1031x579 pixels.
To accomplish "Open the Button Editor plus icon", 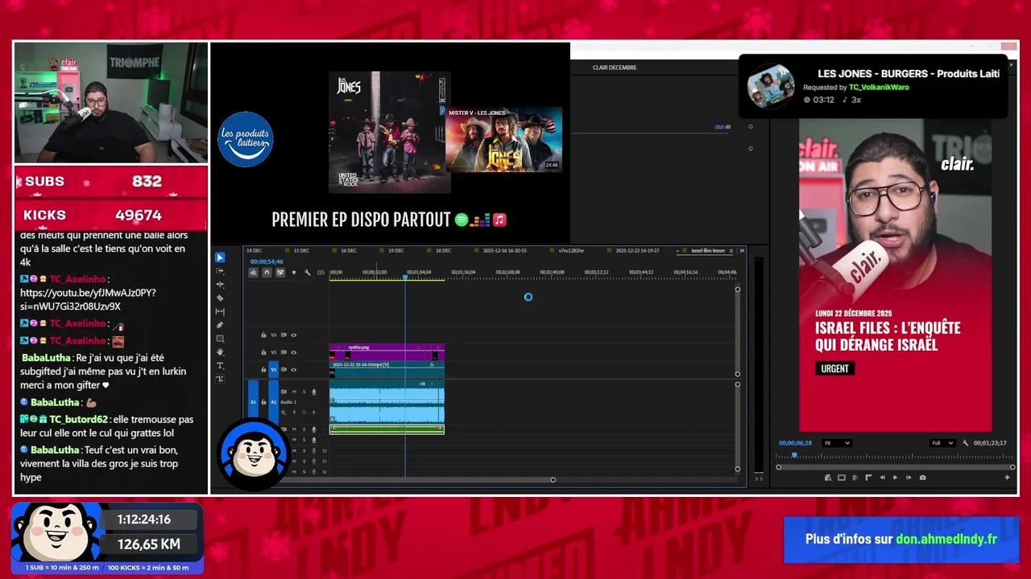I will tap(1007, 478).
